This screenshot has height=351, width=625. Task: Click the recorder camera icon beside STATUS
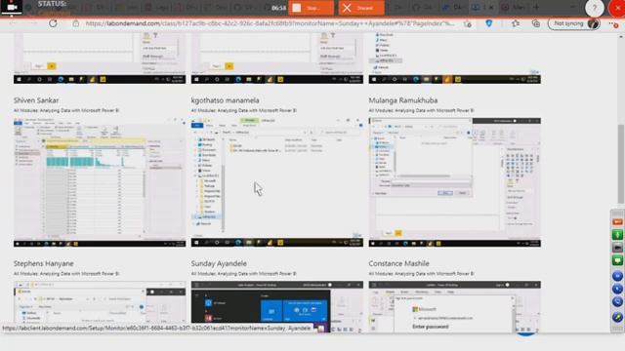(x=12, y=7)
